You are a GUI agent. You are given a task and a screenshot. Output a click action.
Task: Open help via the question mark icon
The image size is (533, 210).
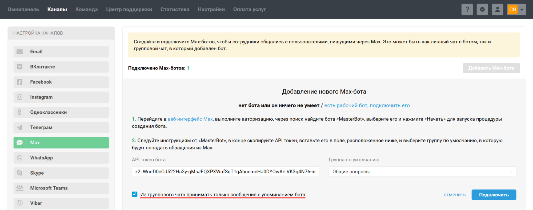coord(467,10)
